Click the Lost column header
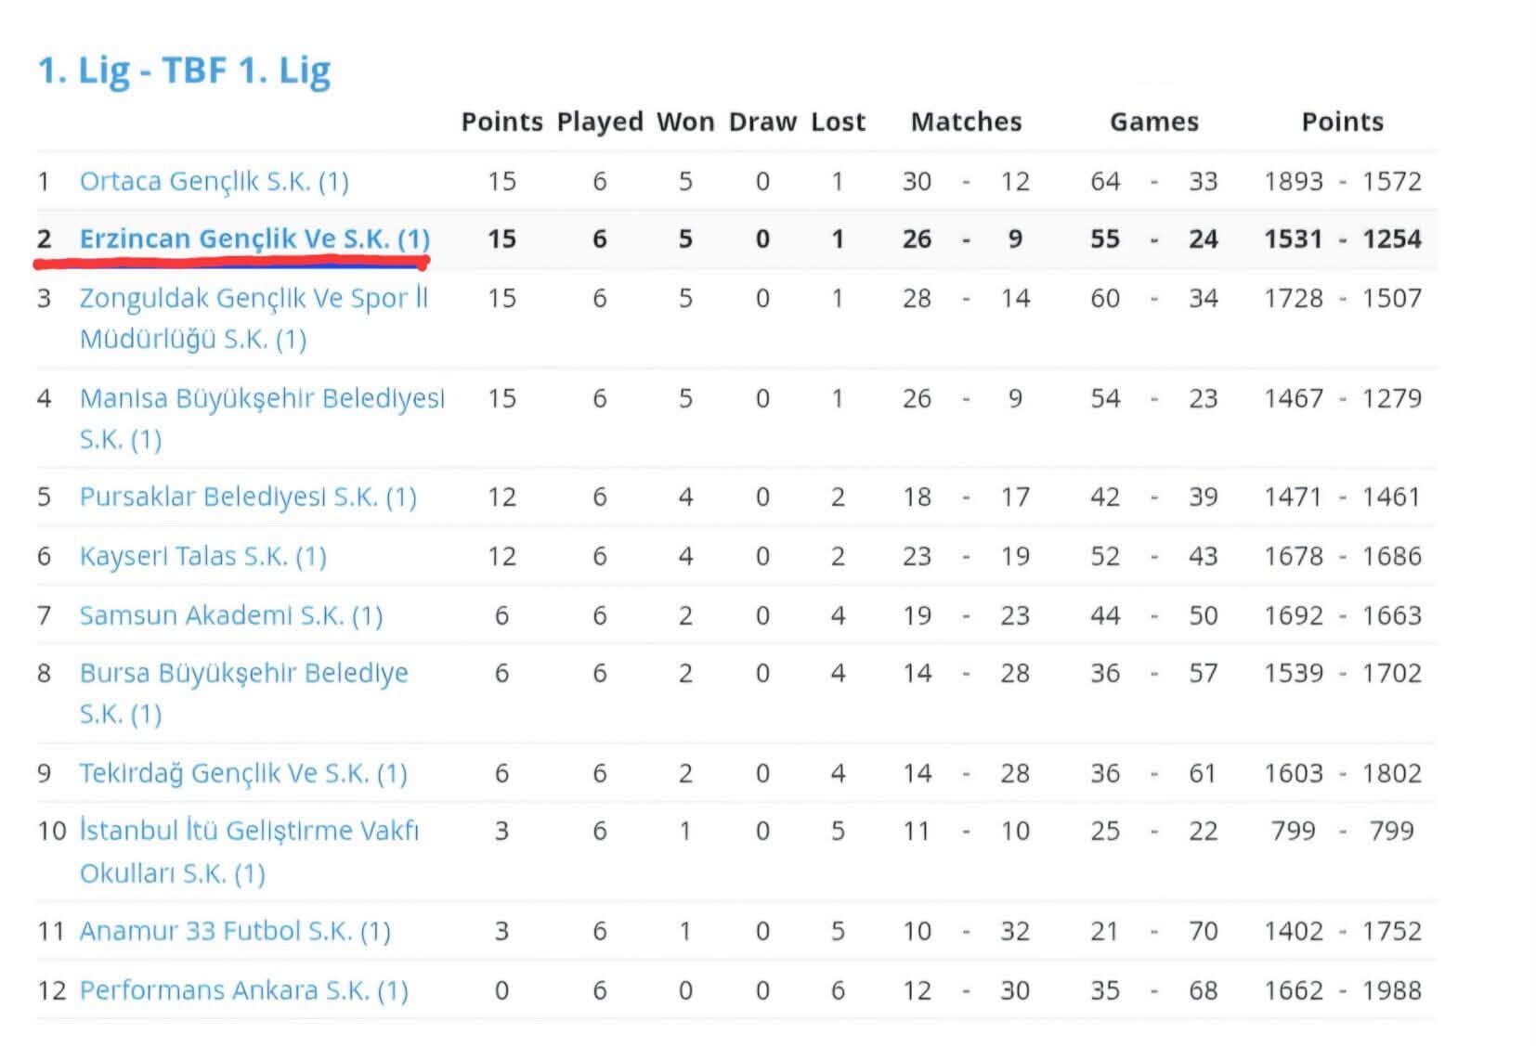Screen dimensions: 1536x1046 click(x=838, y=123)
